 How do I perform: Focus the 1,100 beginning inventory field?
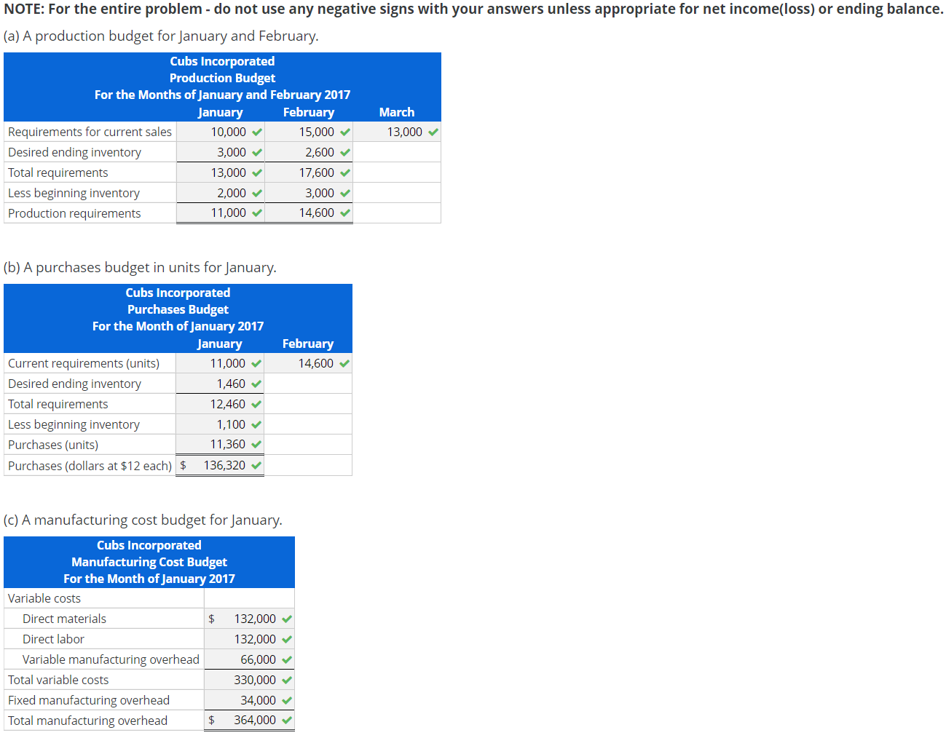219,424
